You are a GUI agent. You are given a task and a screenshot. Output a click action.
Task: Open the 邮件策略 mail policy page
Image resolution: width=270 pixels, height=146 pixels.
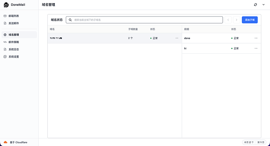pyautogui.click(x=19, y=42)
